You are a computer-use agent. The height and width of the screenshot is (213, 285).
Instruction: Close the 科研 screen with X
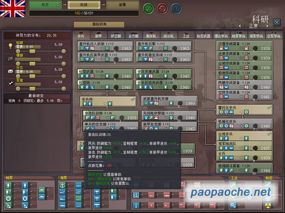tap(277, 23)
